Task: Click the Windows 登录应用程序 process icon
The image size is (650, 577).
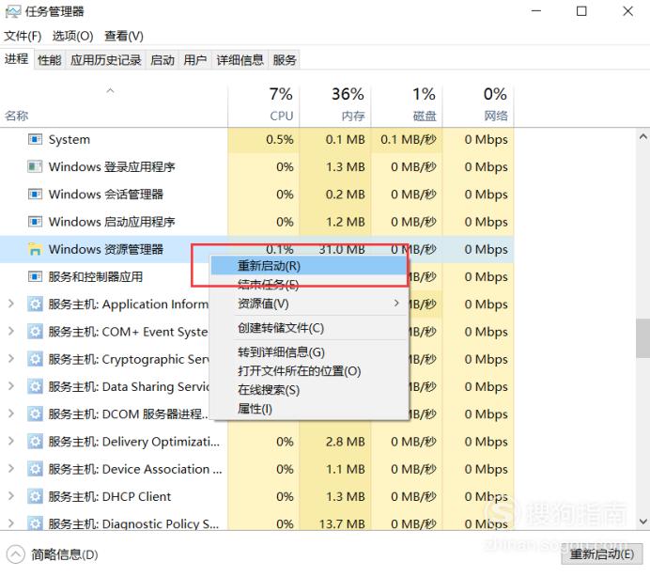Action: click(35, 166)
